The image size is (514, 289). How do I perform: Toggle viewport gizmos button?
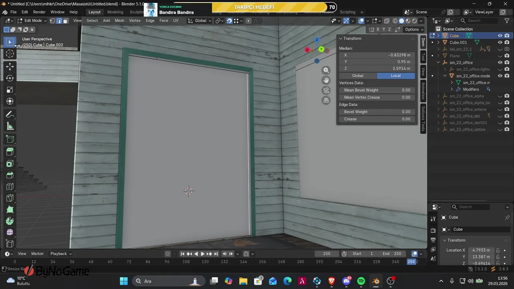346,21
